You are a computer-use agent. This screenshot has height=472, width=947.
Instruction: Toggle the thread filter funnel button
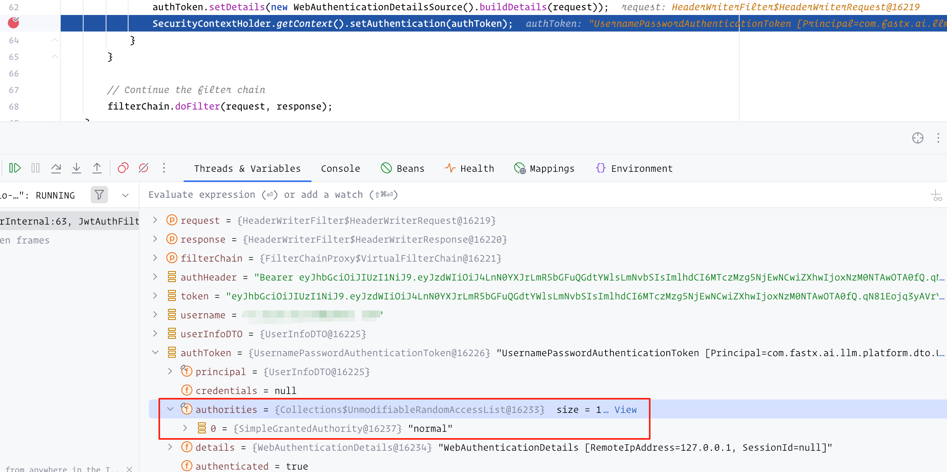click(x=99, y=195)
